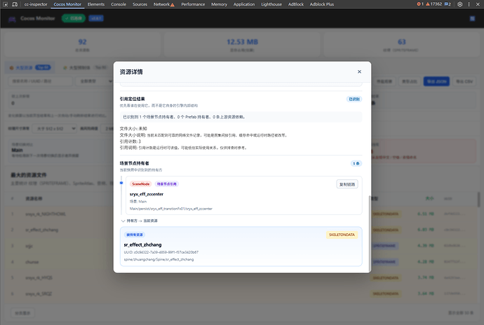The width and height of the screenshot is (484, 325).
Task: Open the 512 x 512 size dropdown
Action: (54, 129)
